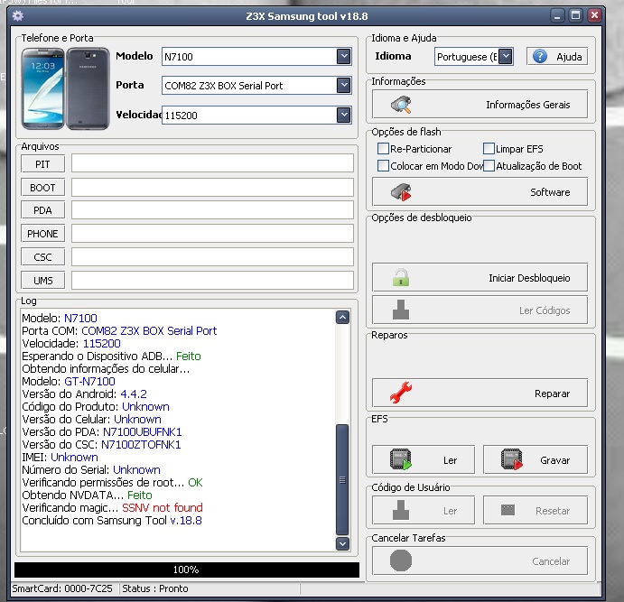Click the PHONE file path field
Viewport: 624px width, 602px height.
tap(212, 234)
